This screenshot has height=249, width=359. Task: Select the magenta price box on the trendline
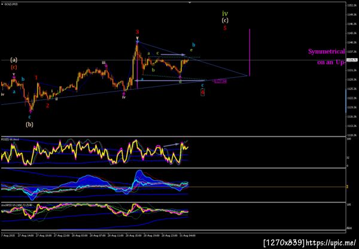coord(220,81)
